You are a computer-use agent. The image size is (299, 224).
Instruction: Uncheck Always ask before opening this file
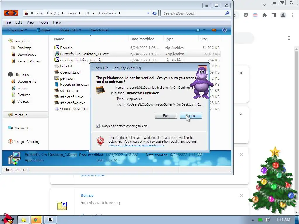point(98,126)
